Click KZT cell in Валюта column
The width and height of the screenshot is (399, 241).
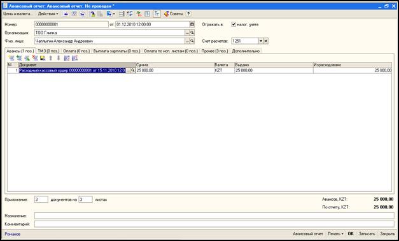point(224,70)
